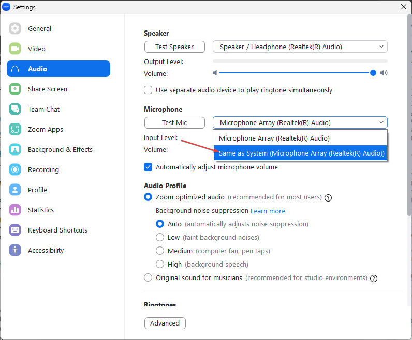
Task: Click the Recording sidebar icon
Action: (x=15, y=170)
